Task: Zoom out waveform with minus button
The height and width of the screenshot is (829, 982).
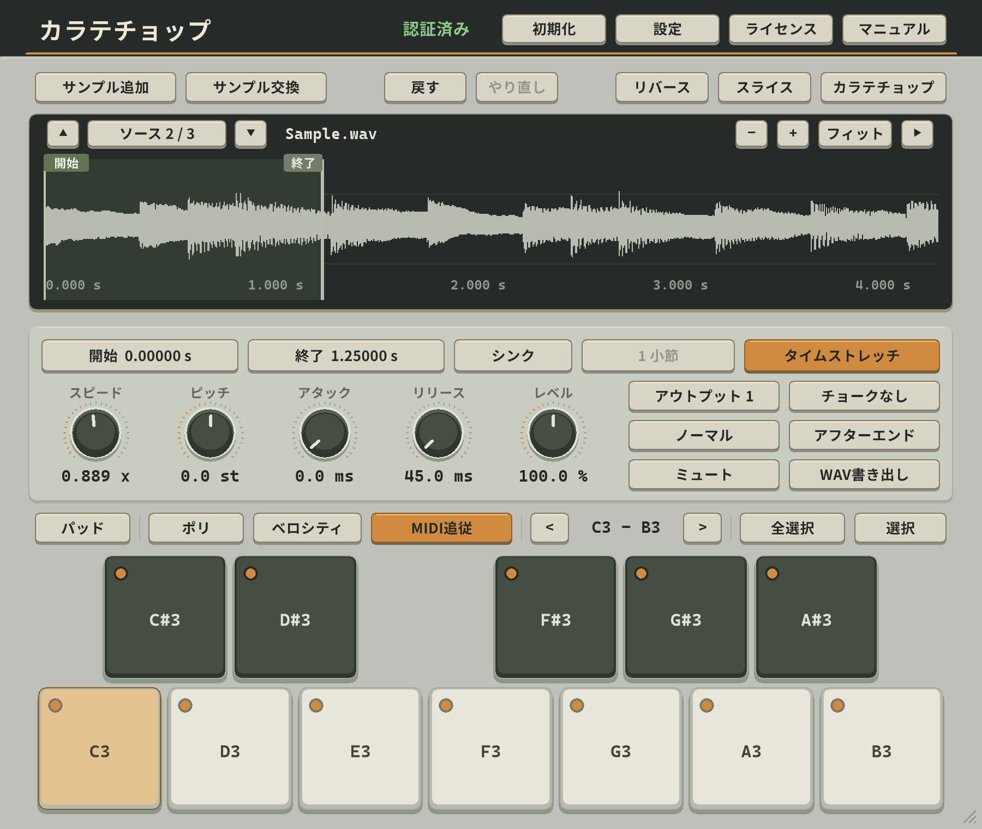Action: pyautogui.click(x=751, y=134)
